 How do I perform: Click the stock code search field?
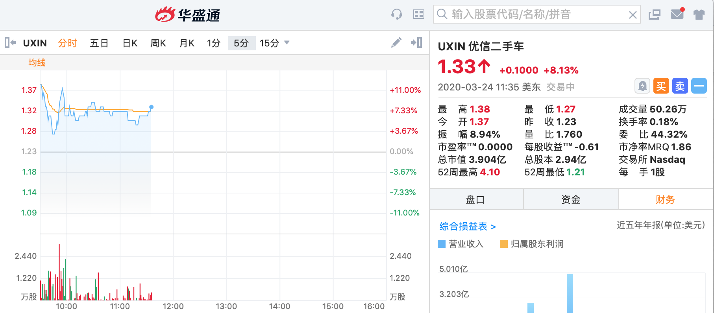pyautogui.click(x=535, y=15)
